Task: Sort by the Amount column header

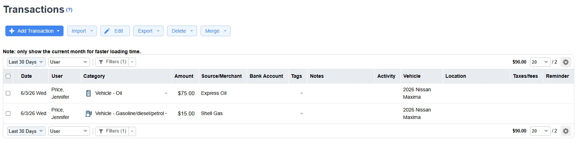Action: pyautogui.click(x=184, y=76)
